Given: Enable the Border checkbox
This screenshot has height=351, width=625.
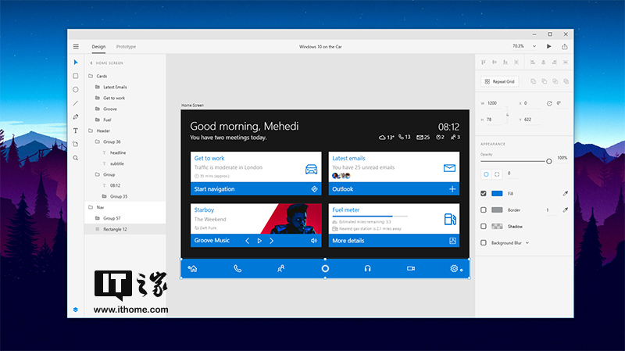Looking at the screenshot, I should coord(484,210).
